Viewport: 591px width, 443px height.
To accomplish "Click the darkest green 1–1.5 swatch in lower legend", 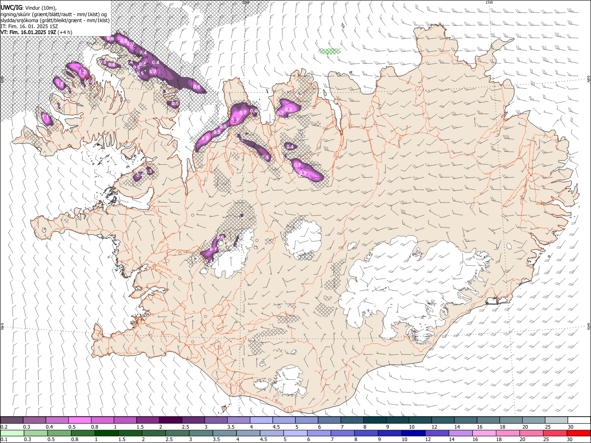I will coord(106,433).
